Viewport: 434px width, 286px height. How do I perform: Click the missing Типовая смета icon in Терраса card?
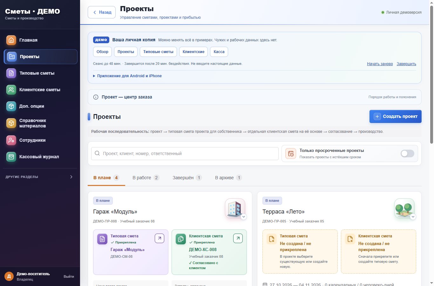click(x=272, y=239)
